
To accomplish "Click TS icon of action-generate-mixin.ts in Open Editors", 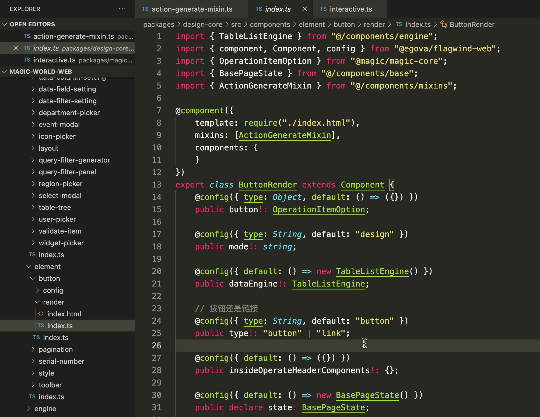I will [27, 36].
